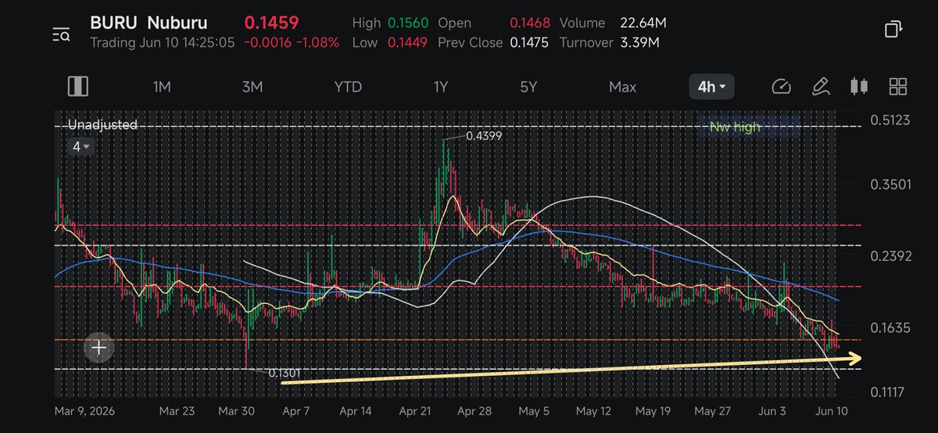Tap the 0.1635 price axis label
The height and width of the screenshot is (433, 938).
tap(889, 327)
